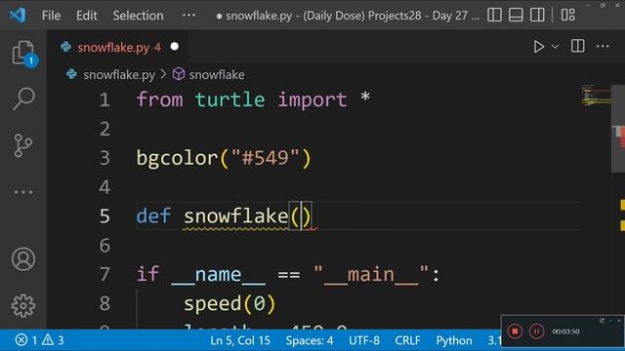Click the speed(0) call
The height and width of the screenshot is (351, 625).
[x=229, y=304]
